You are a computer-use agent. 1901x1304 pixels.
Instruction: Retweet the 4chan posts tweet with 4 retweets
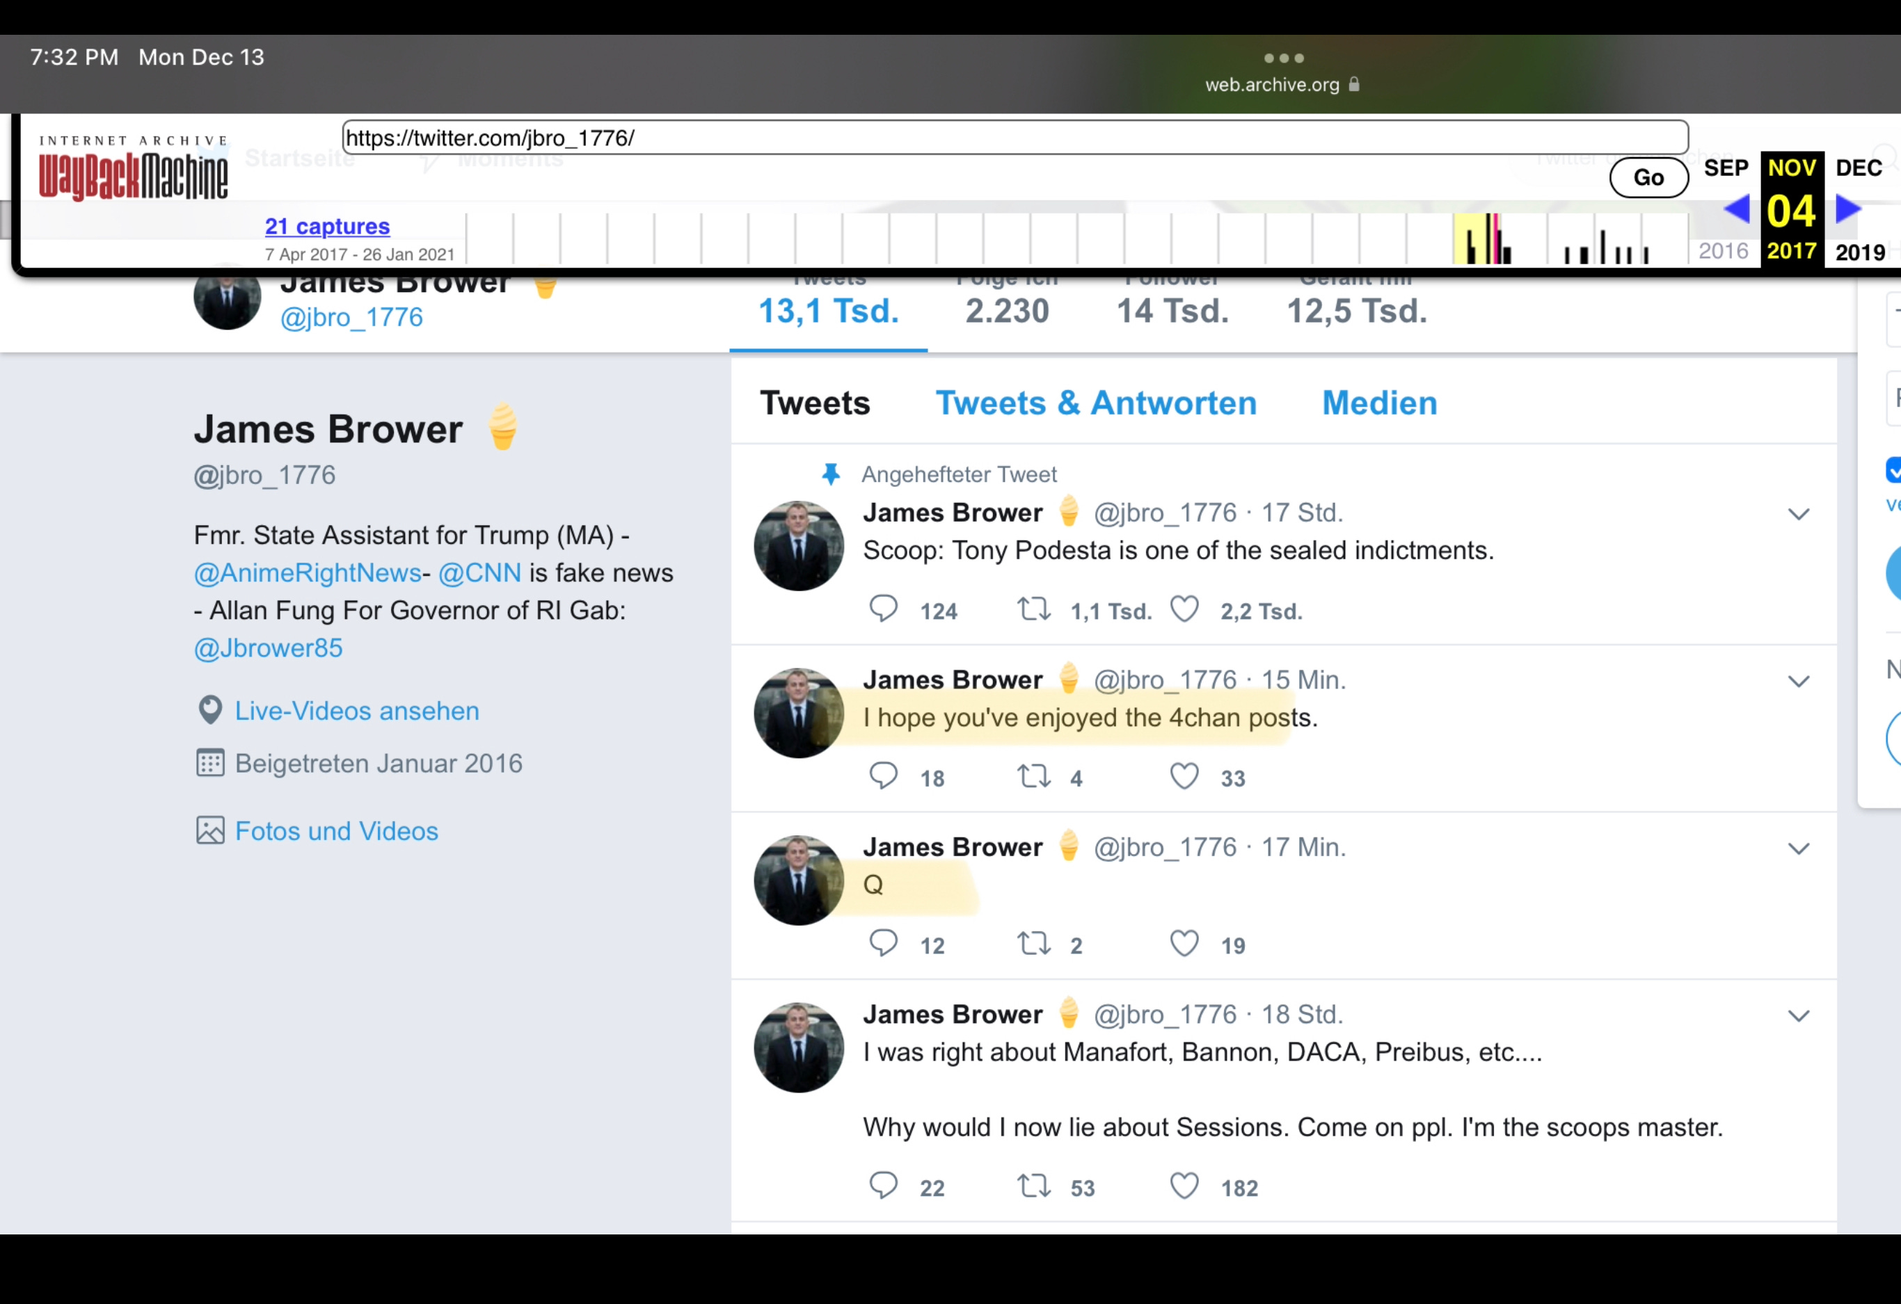1034,776
